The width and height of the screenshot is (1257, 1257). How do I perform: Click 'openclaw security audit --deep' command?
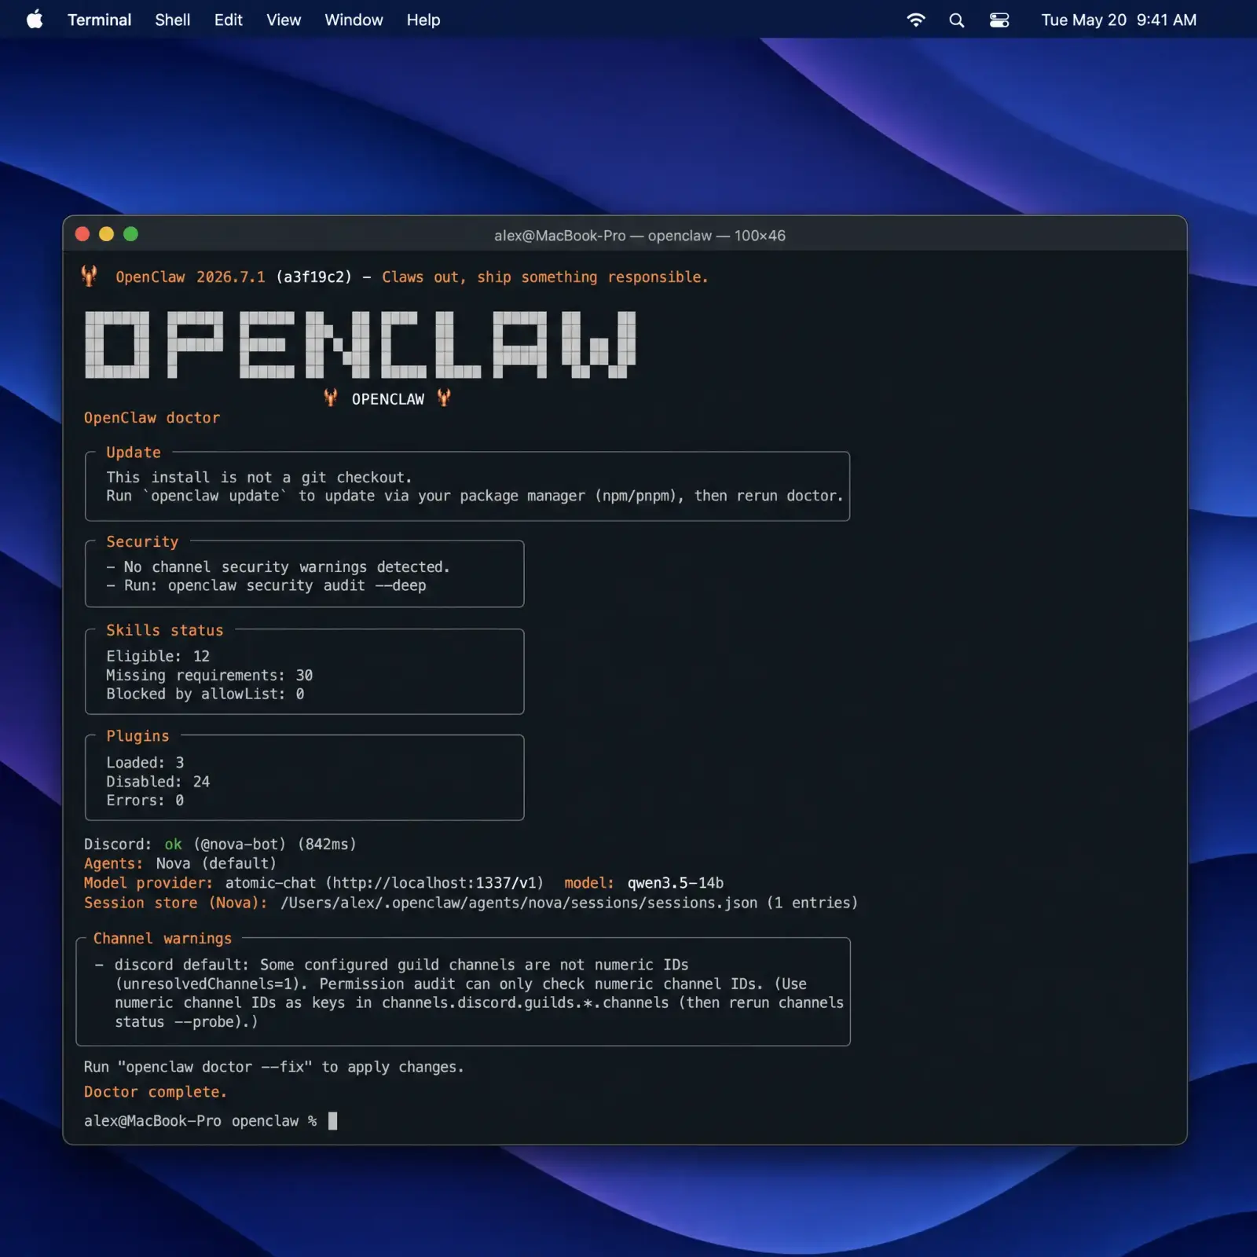[x=297, y=585]
